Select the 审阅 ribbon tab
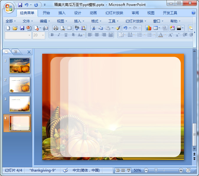This screenshot has width=199, height=176. pos(135,13)
